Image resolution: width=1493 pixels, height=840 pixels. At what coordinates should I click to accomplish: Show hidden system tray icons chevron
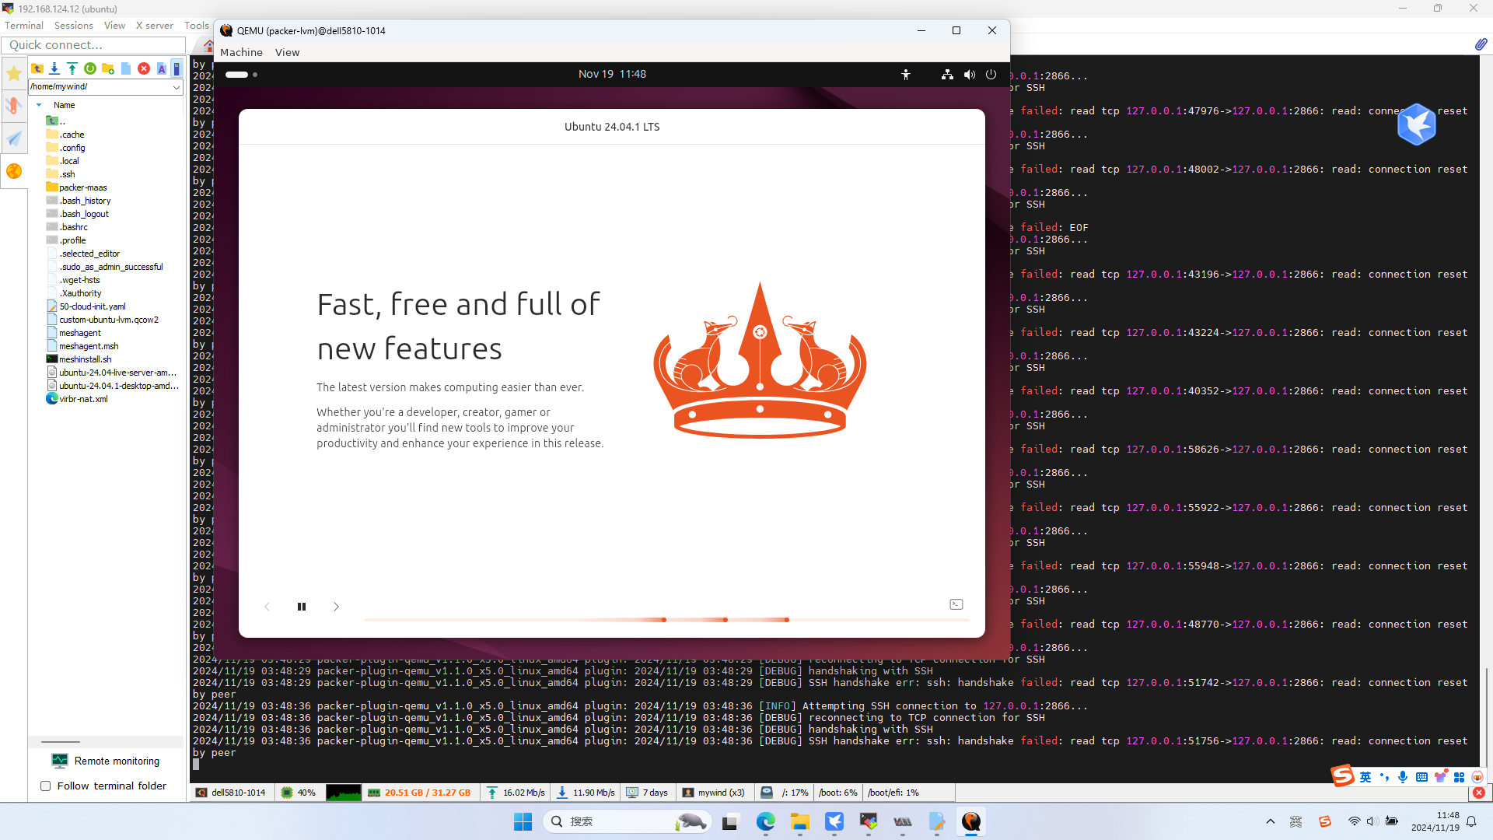pos(1271,821)
